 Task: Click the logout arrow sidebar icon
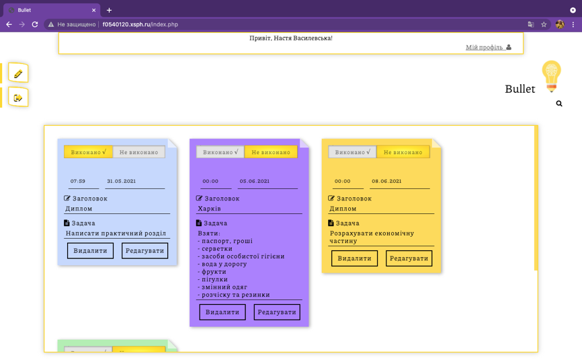(18, 98)
